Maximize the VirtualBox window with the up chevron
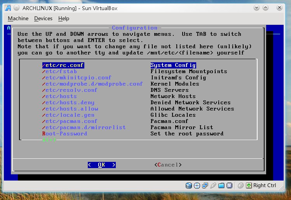 [266, 8]
